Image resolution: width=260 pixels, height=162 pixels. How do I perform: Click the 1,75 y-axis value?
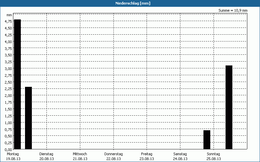point(8,102)
